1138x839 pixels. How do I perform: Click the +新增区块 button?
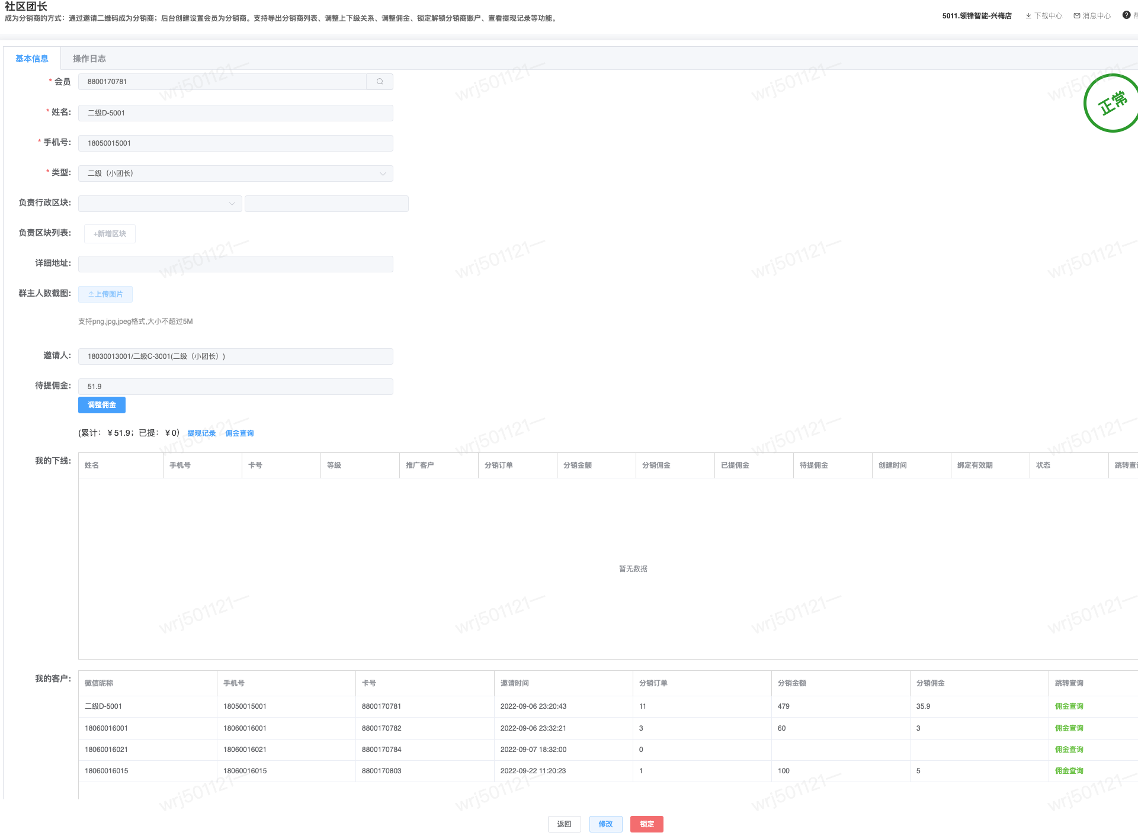pos(110,234)
